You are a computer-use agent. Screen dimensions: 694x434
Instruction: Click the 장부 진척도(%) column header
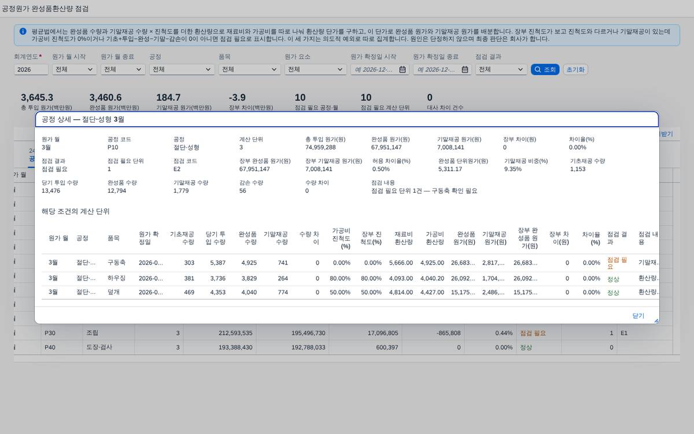click(x=370, y=238)
